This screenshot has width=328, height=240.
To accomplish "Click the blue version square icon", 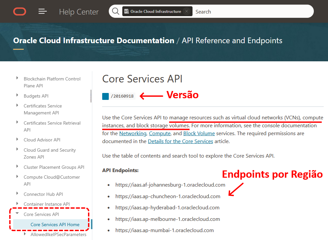I will [x=105, y=96].
